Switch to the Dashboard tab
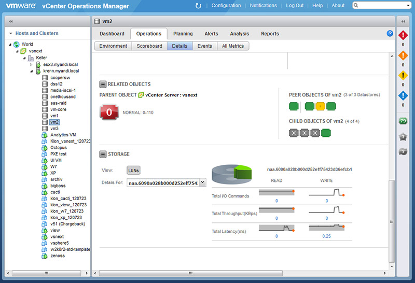This screenshot has height=283, width=415. coord(112,34)
